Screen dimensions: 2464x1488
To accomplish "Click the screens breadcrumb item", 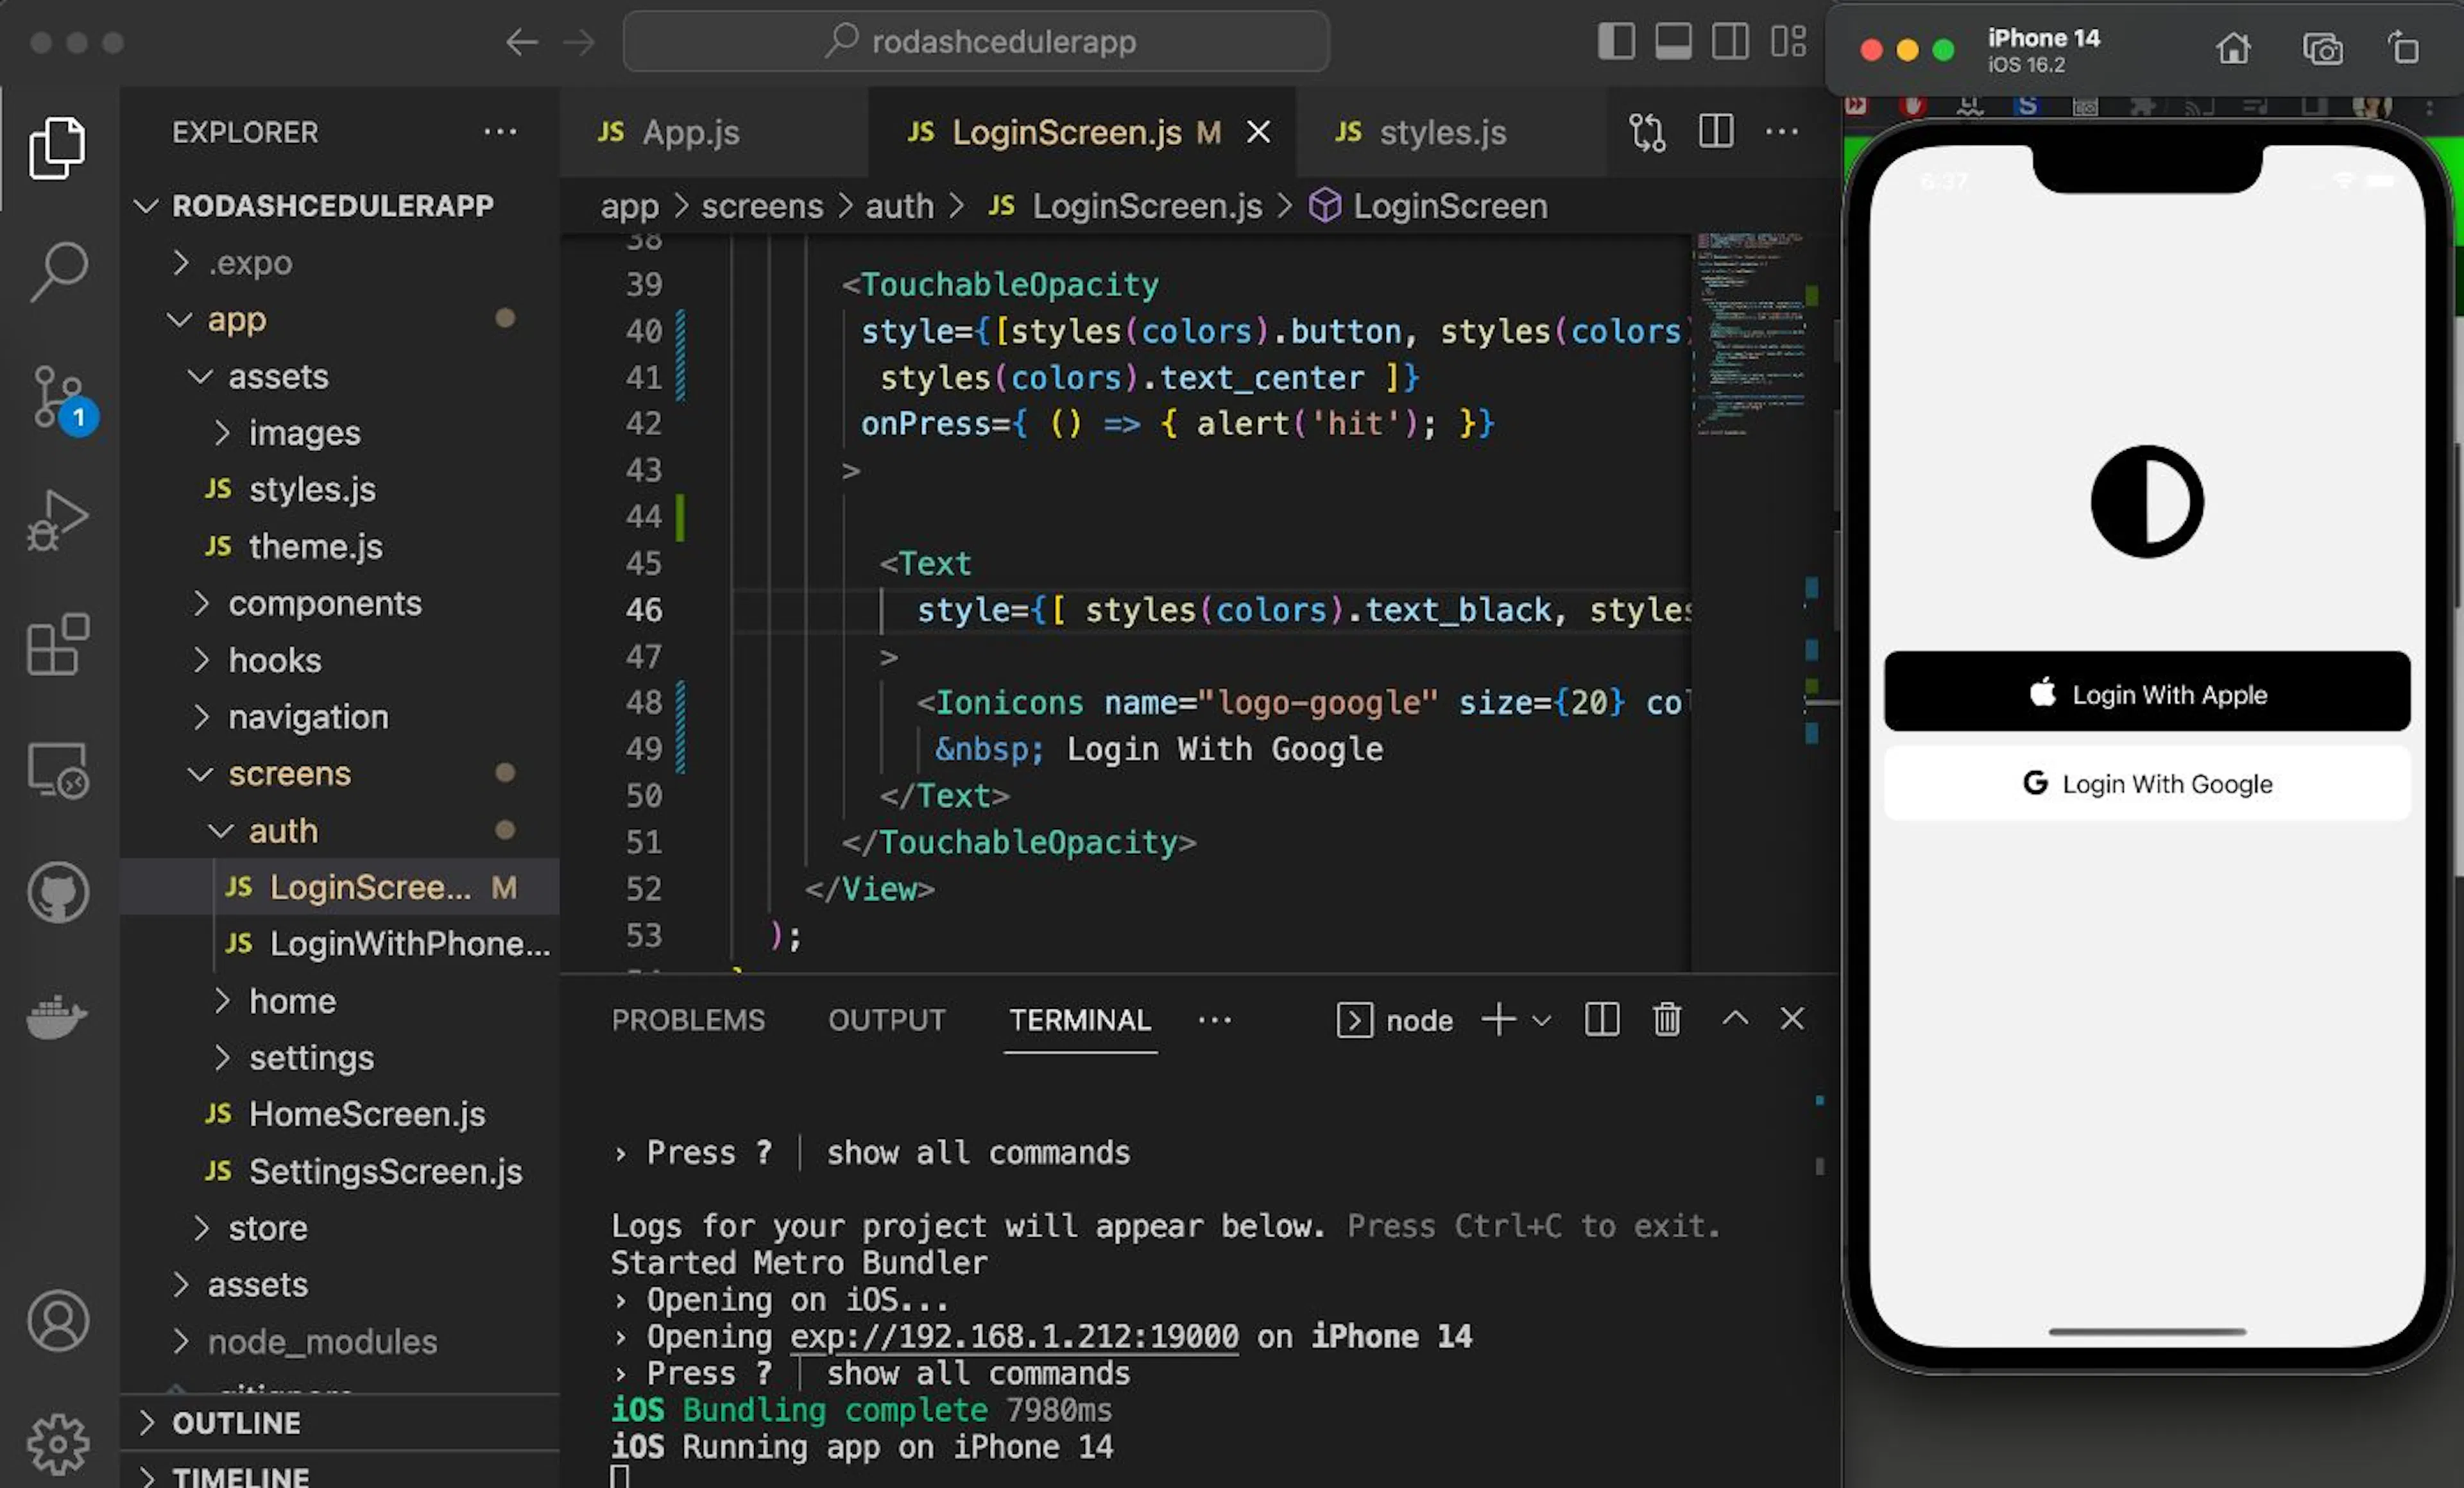I will (x=762, y=207).
